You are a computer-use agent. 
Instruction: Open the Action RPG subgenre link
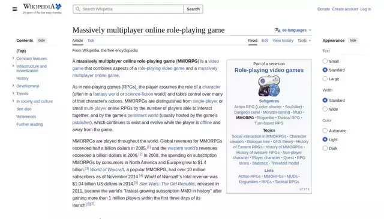[244, 107]
